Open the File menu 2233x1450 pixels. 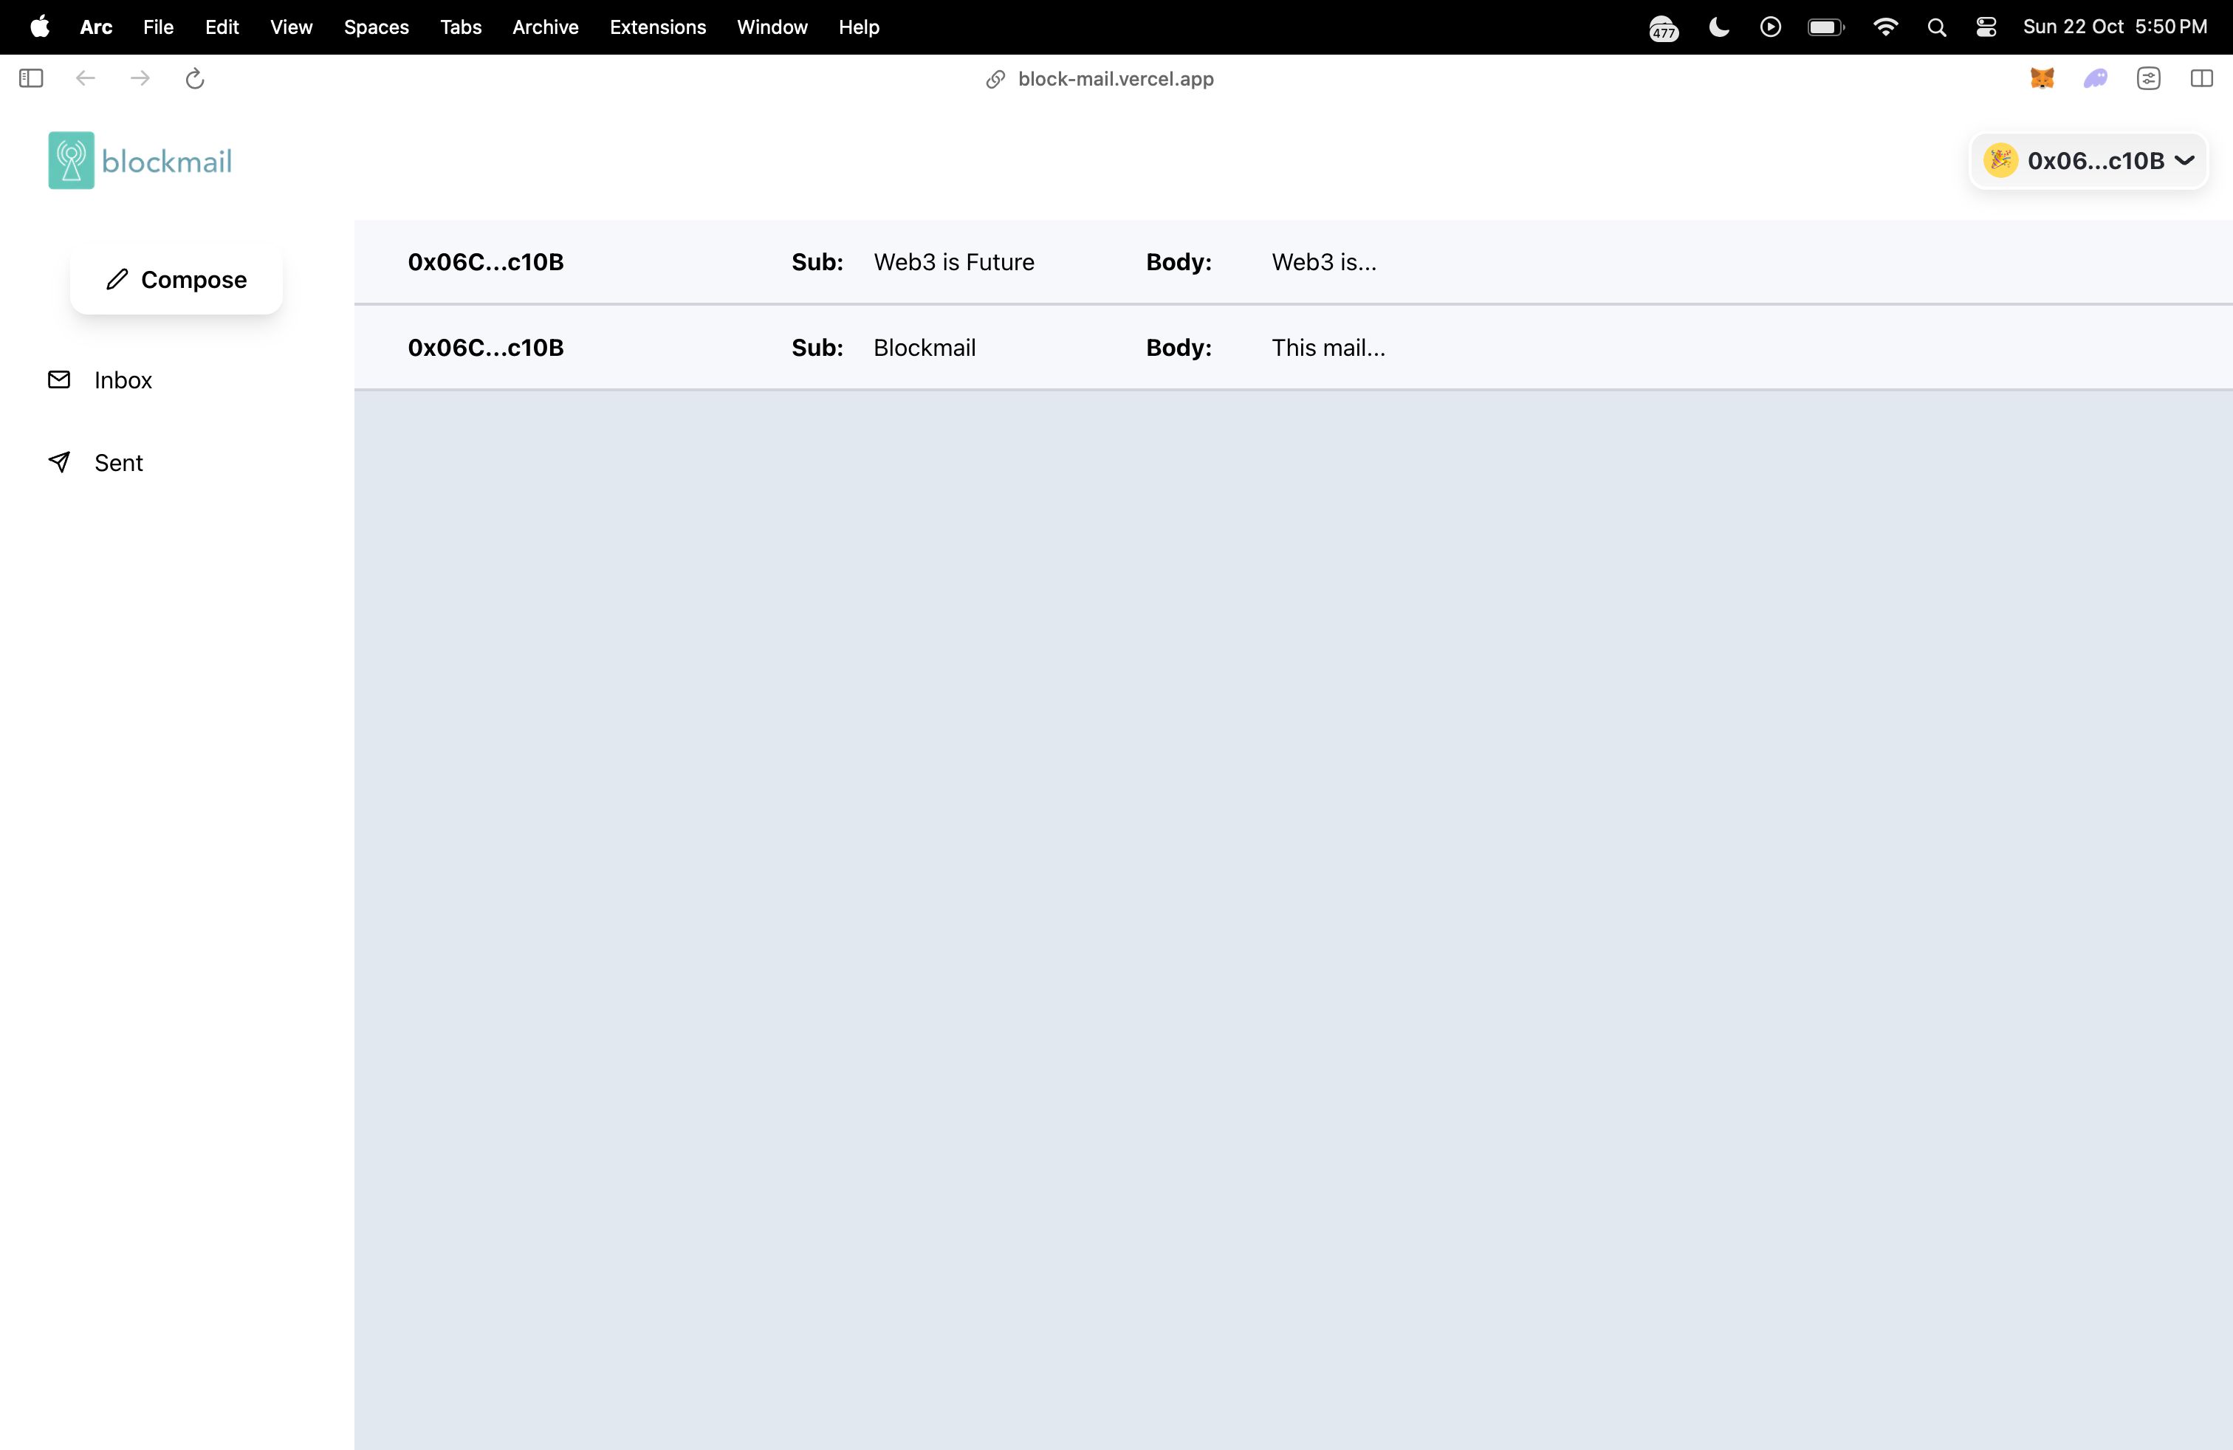(157, 27)
